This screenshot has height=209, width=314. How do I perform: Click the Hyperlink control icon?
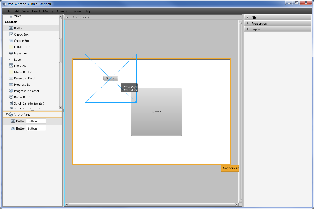(11, 53)
